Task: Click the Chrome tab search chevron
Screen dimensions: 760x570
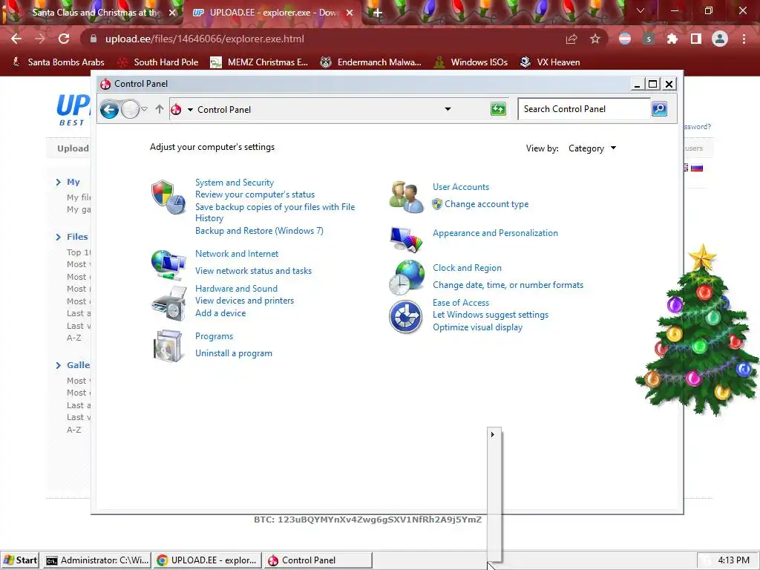Action: [x=641, y=10]
